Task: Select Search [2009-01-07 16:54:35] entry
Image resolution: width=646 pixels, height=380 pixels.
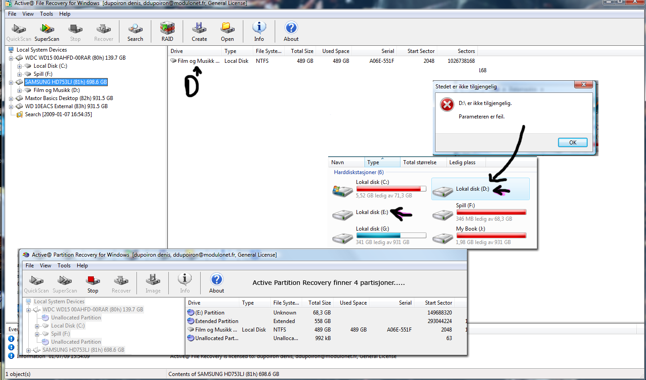Action: (58, 114)
